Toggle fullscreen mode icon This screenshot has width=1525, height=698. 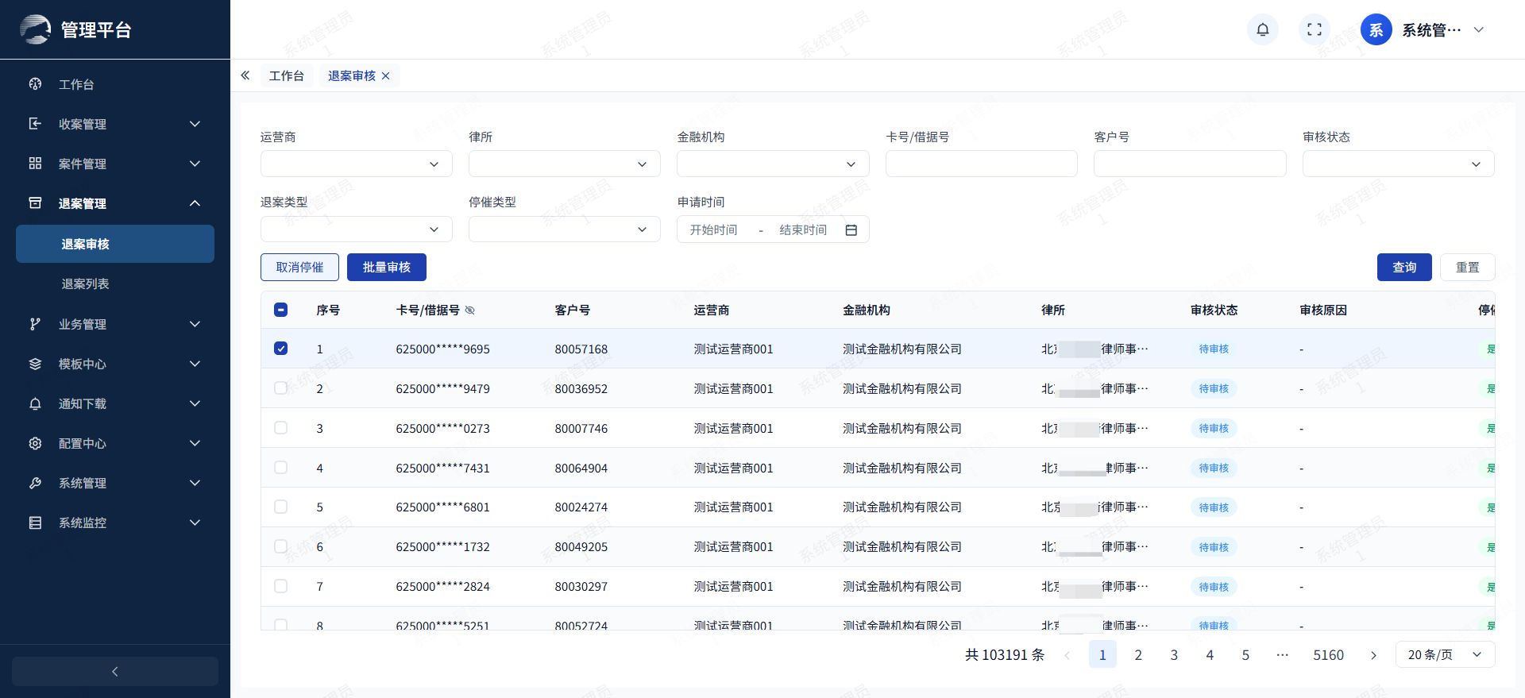tap(1315, 30)
